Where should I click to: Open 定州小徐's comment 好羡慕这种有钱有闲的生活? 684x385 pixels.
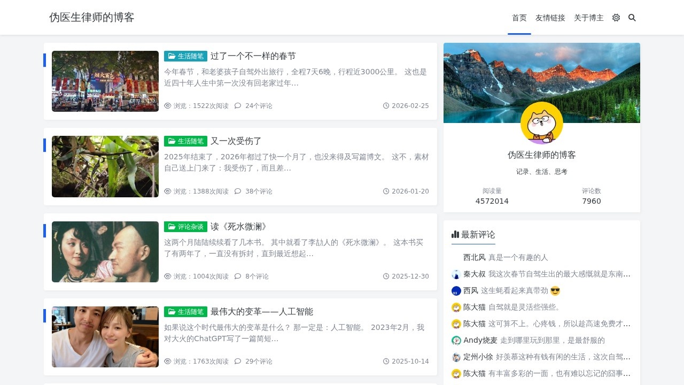point(563,357)
